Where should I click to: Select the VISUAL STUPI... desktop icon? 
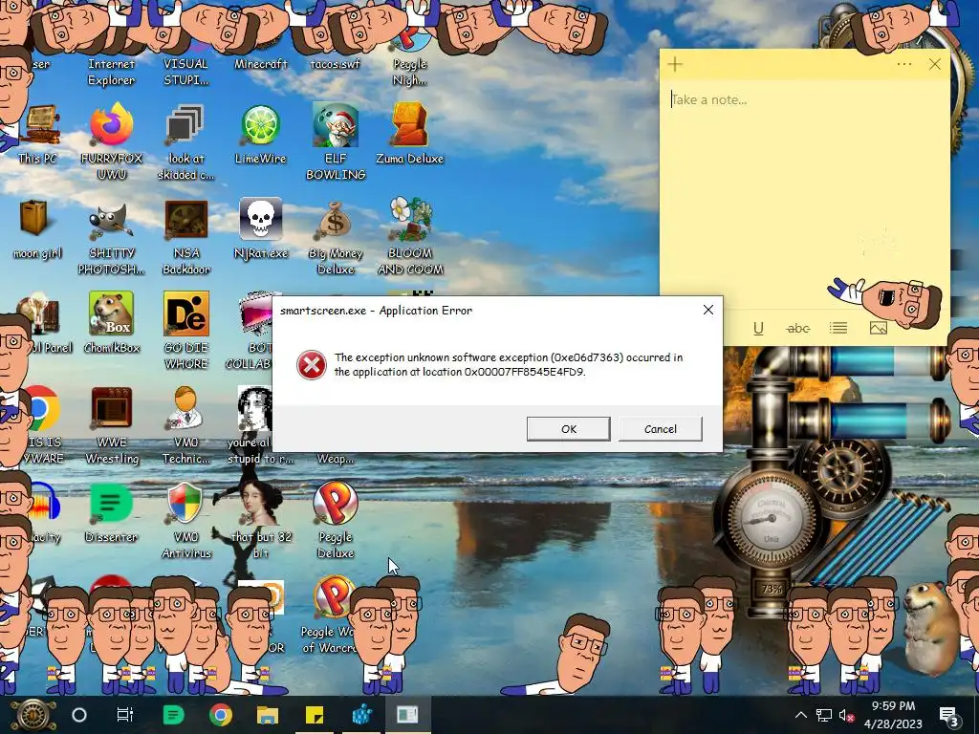pyautogui.click(x=185, y=71)
